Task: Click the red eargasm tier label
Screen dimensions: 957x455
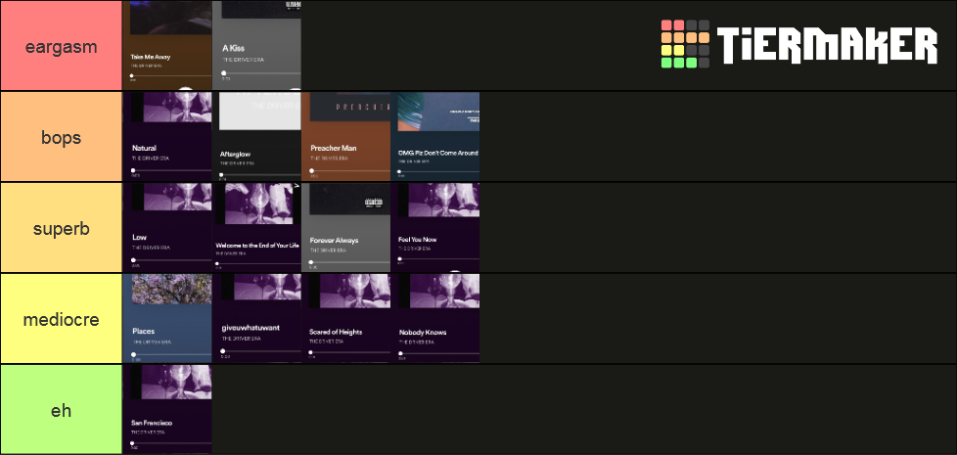Action: [61, 46]
